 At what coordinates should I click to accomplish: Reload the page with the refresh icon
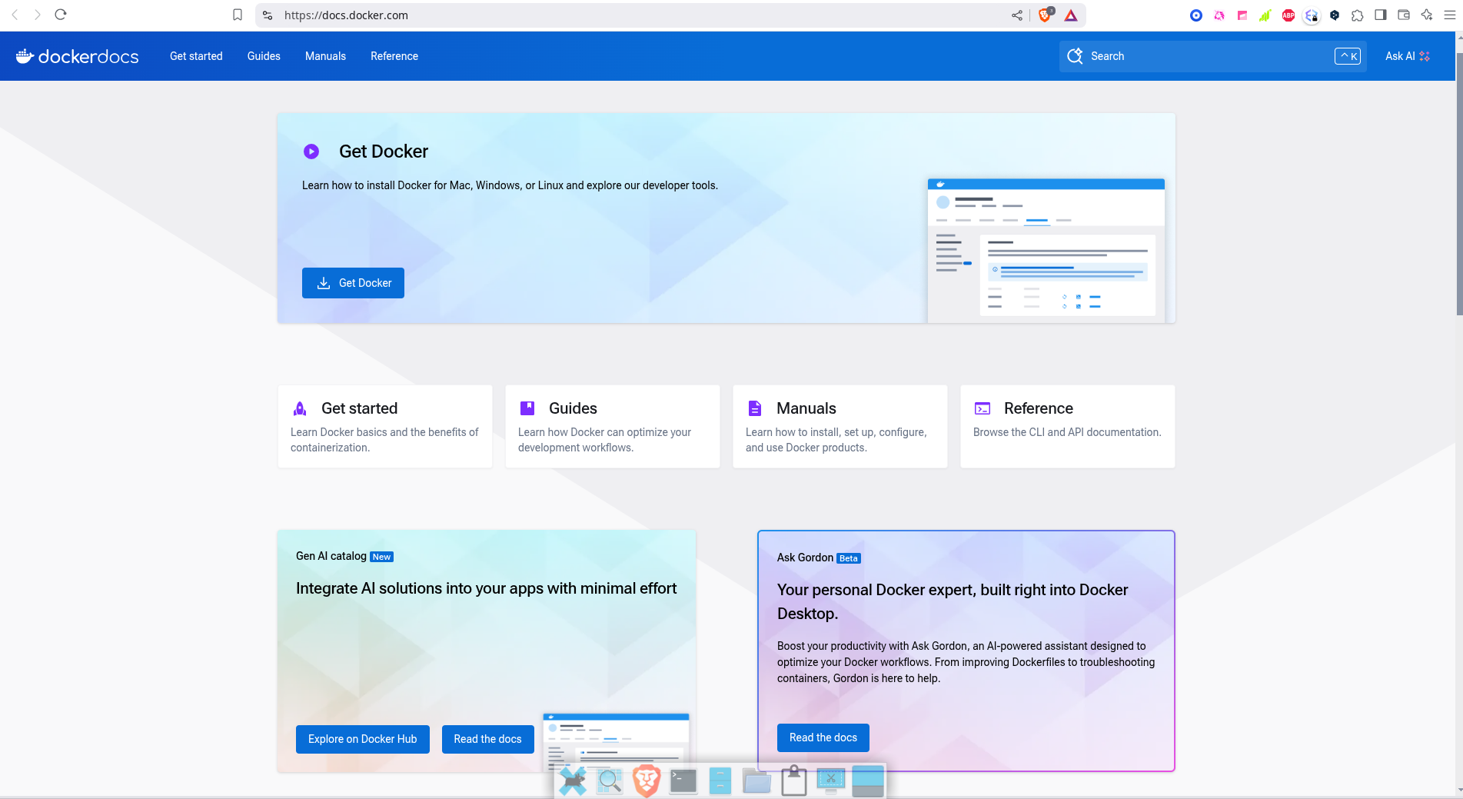coord(61,15)
